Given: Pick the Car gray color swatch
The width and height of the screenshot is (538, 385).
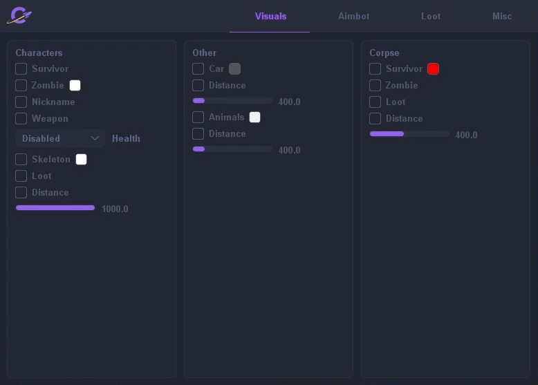Looking at the screenshot, I should coord(235,68).
